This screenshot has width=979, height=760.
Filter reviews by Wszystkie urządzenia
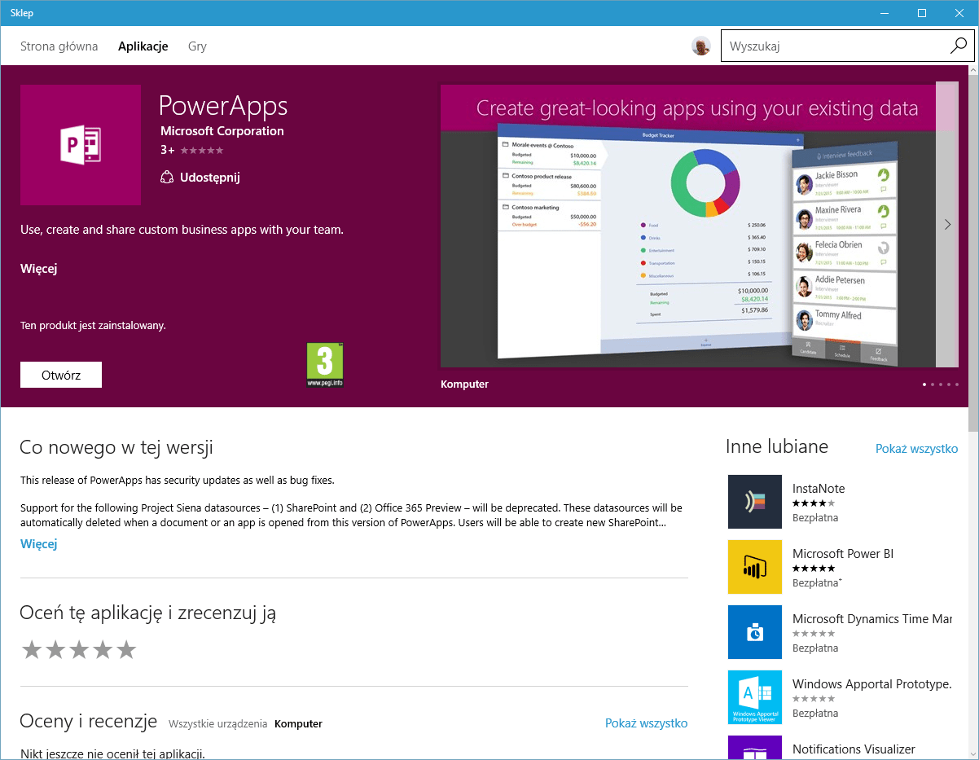218,723
